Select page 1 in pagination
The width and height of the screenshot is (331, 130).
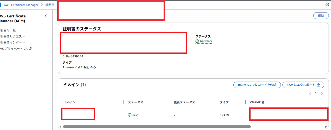[x=316, y=93]
